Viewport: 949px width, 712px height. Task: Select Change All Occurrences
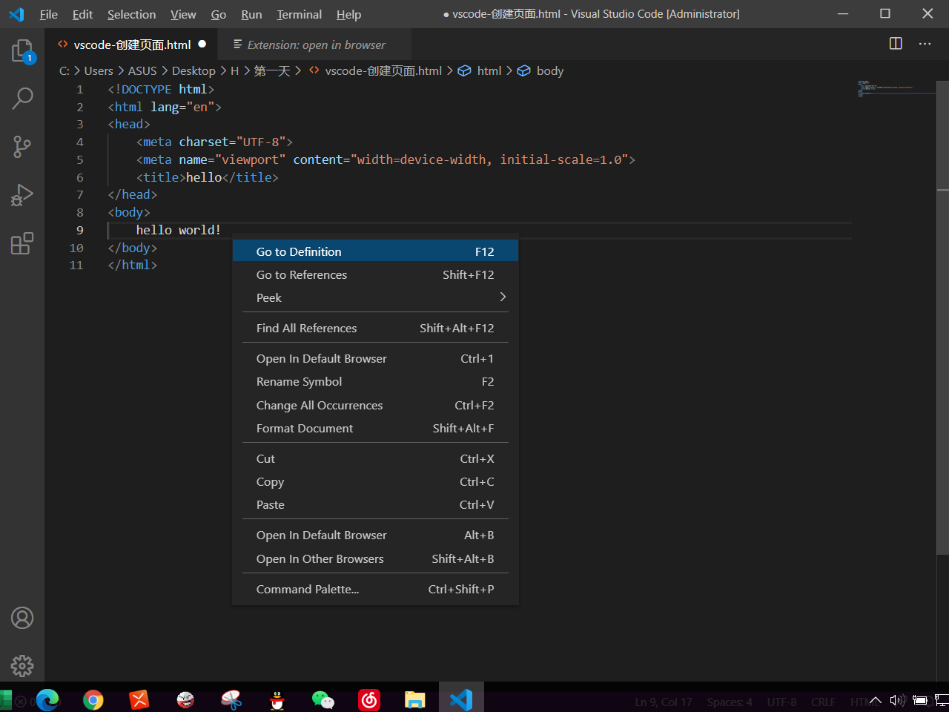375,405
